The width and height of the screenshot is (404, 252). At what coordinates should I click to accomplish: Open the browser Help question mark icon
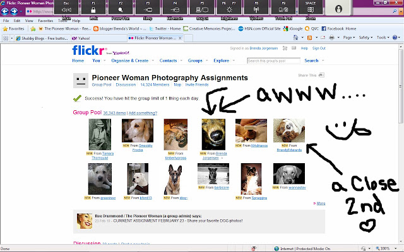pyautogui.click(x=395, y=38)
